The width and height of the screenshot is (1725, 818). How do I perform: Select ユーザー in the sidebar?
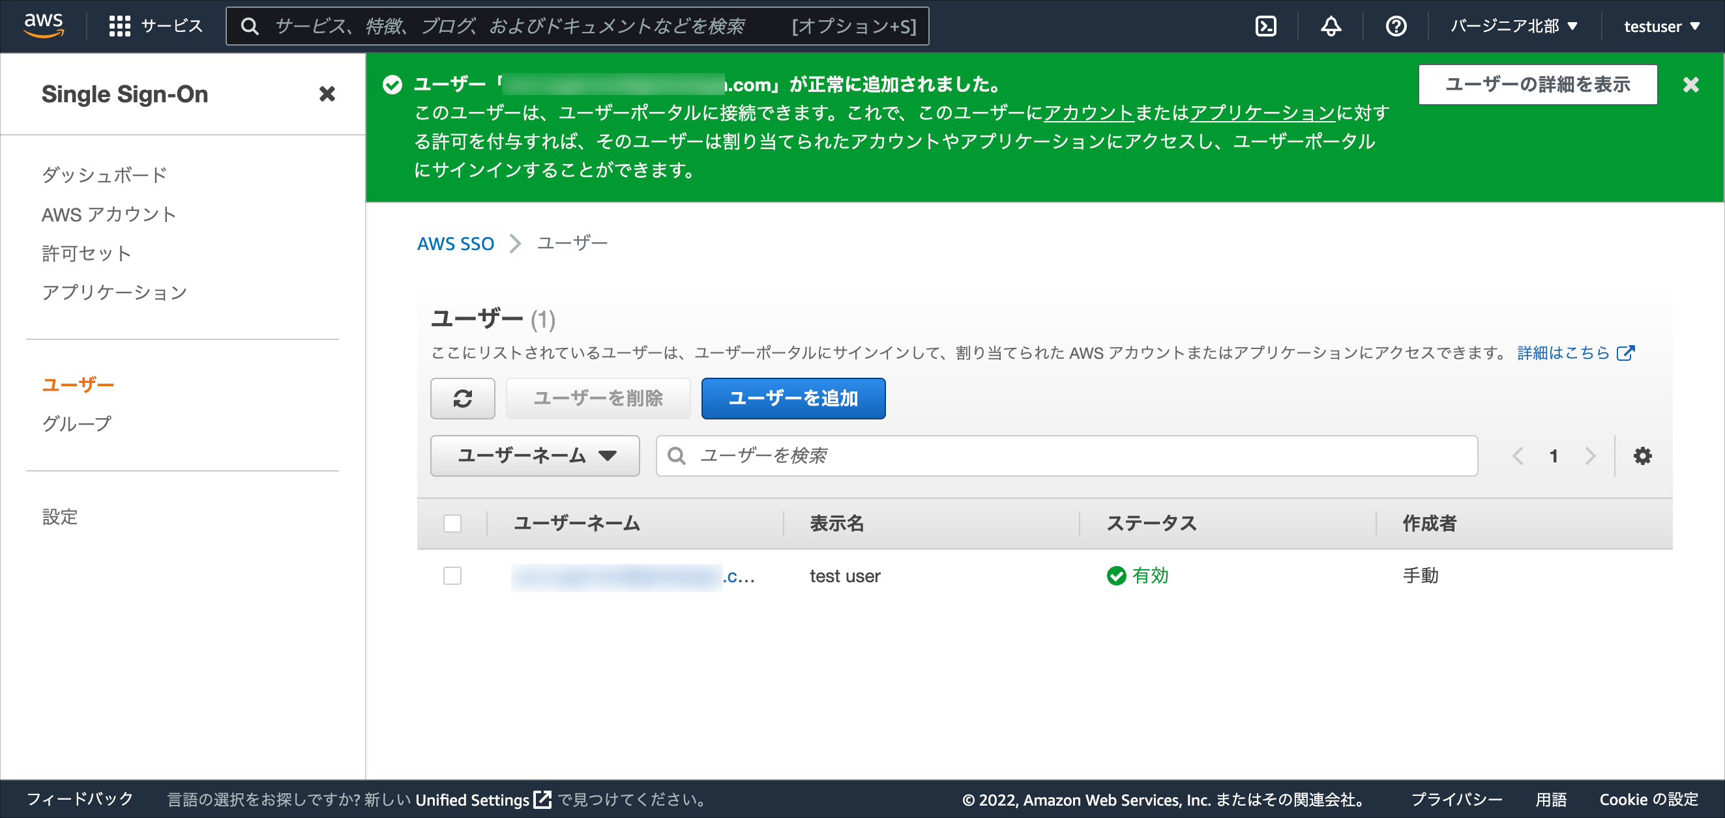[x=78, y=384]
